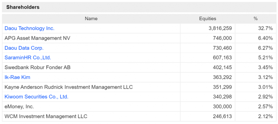The height and width of the screenshot is (124, 278).
Task: Select Kayne Anderson Rudnick Investment Management LLC
Action: pos(69,87)
